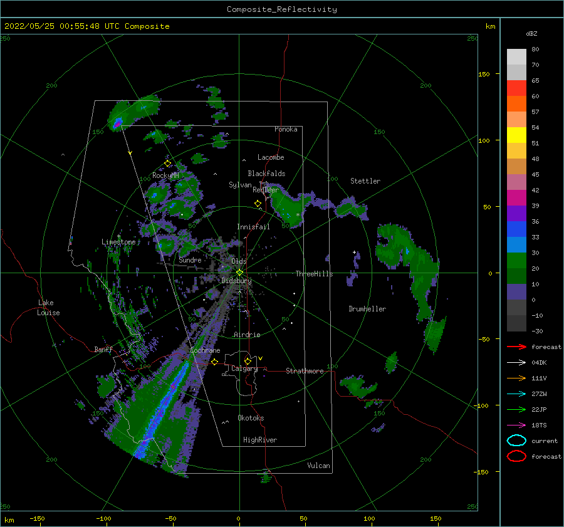This screenshot has height=527, width=564.
Task: Select the Didsbury label
Action: point(236,281)
